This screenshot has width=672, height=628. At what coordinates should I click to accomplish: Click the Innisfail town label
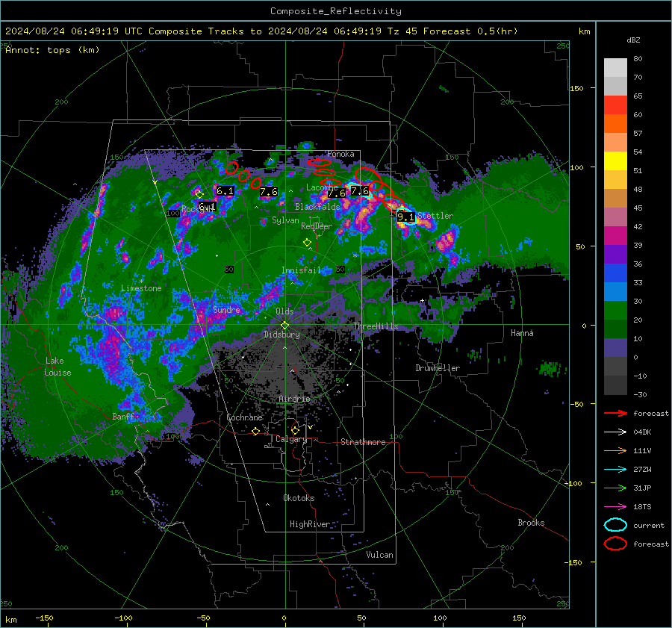301,270
